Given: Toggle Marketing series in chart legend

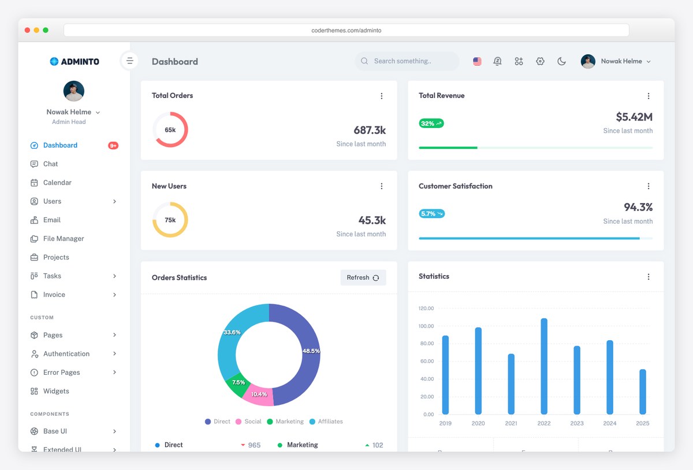Looking at the screenshot, I should (x=285, y=422).
